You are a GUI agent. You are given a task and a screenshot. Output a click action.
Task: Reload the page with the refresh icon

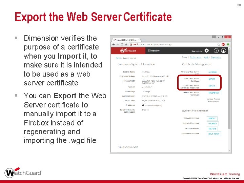122,44
